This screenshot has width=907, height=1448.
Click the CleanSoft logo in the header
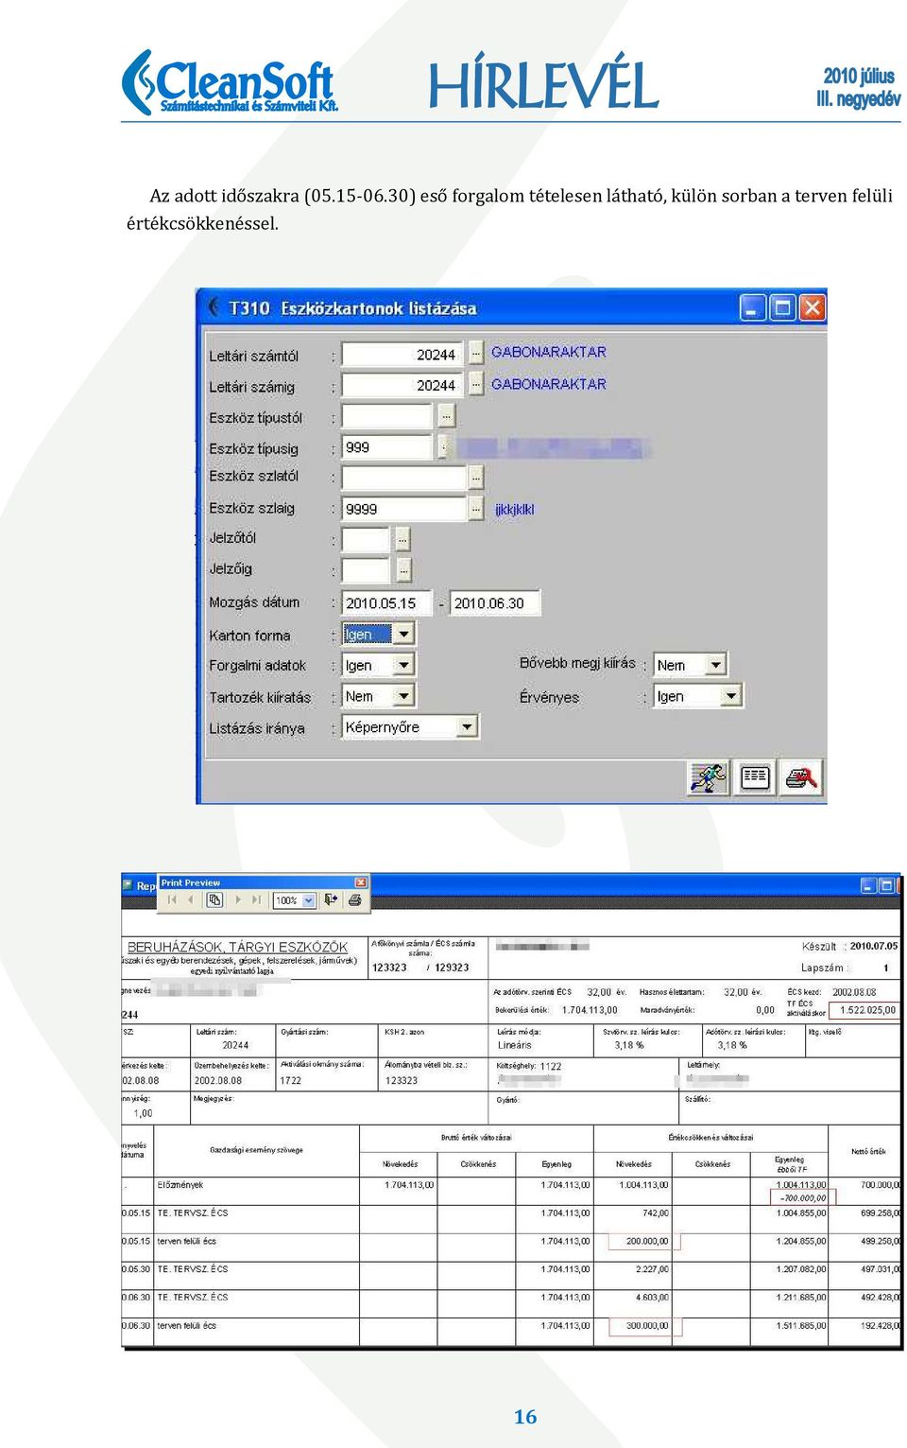tap(230, 83)
